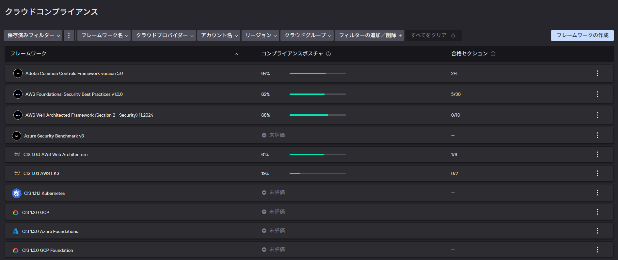Click info icon beside コンプライアンスポスチャ header
This screenshot has height=260, width=618.
coord(328,54)
